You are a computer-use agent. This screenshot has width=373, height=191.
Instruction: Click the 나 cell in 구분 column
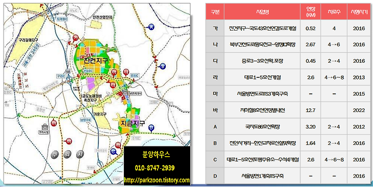tap(215, 45)
